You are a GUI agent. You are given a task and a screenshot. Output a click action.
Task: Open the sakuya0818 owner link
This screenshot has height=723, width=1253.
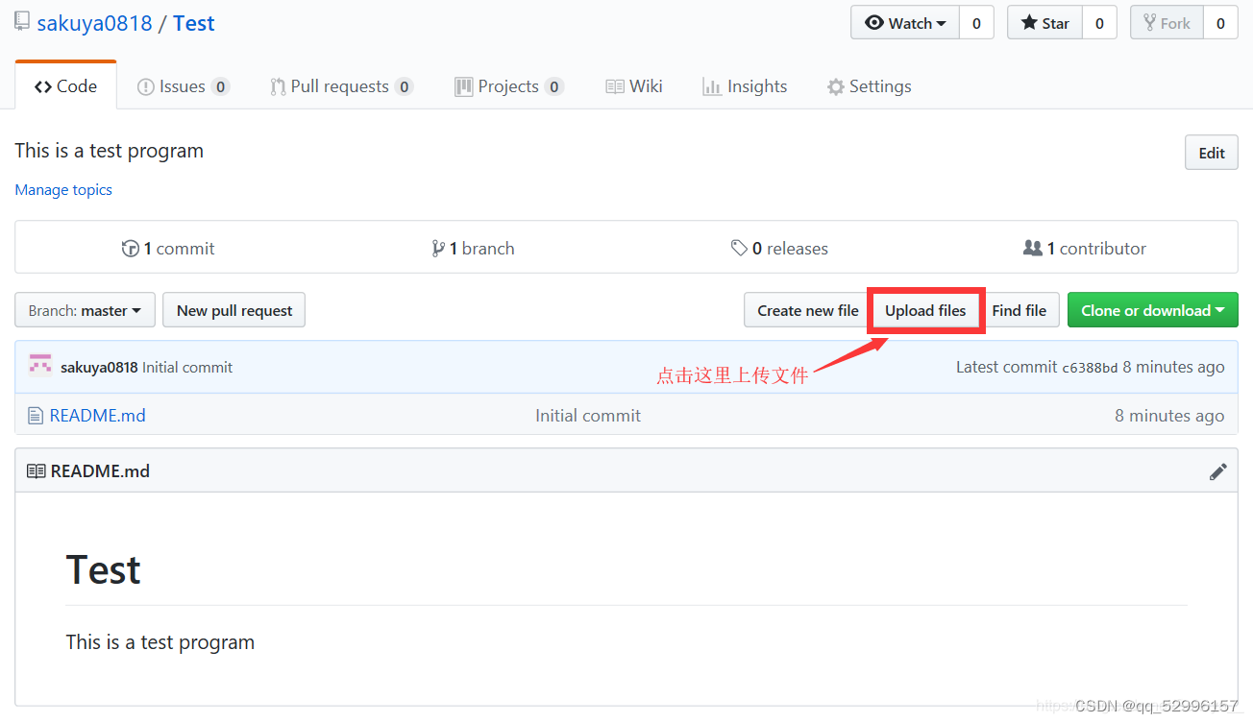[94, 23]
